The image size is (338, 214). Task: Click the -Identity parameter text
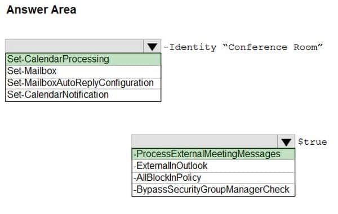click(190, 47)
